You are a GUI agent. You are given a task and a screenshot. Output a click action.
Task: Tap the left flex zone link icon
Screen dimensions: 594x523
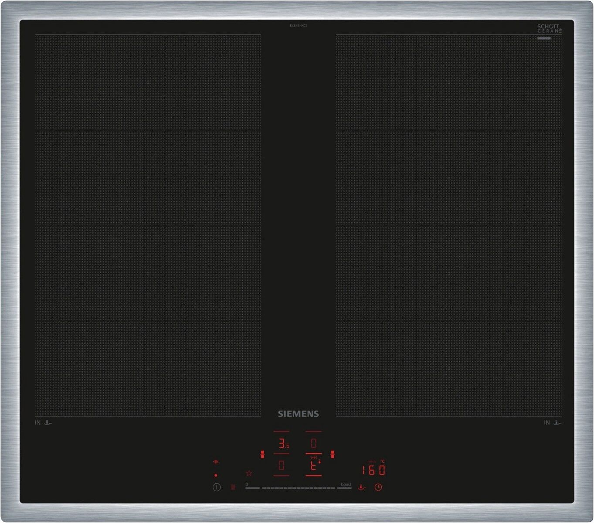pyautogui.click(x=262, y=455)
